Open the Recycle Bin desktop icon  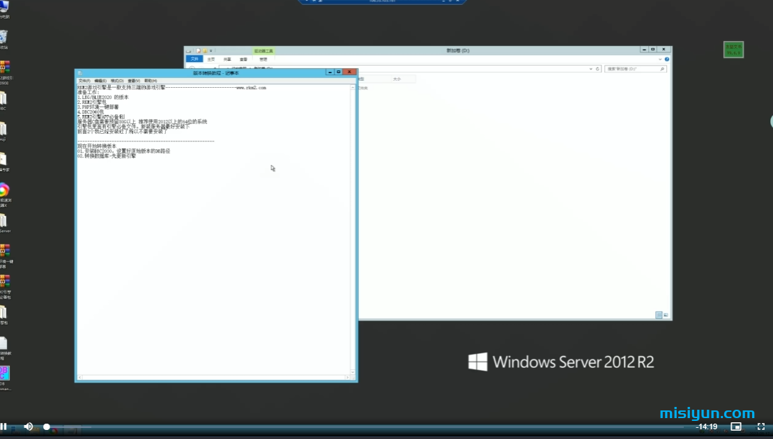pyautogui.click(x=4, y=40)
